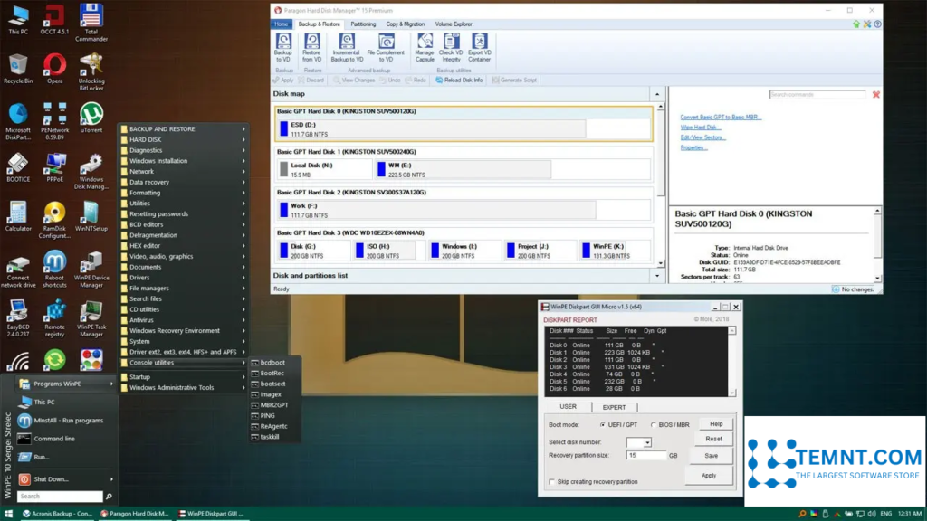Click the Restore from VD icon
The image size is (927, 521).
311,43
